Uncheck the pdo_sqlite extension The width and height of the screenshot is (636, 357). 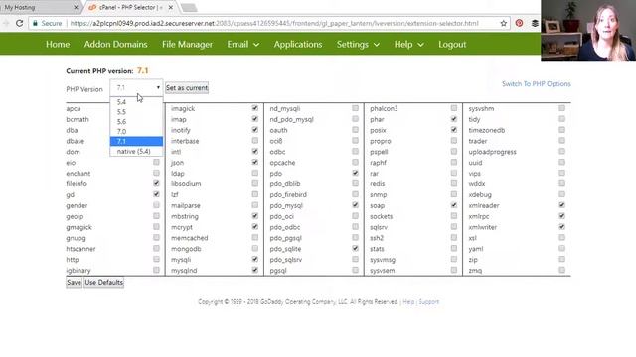355,249
